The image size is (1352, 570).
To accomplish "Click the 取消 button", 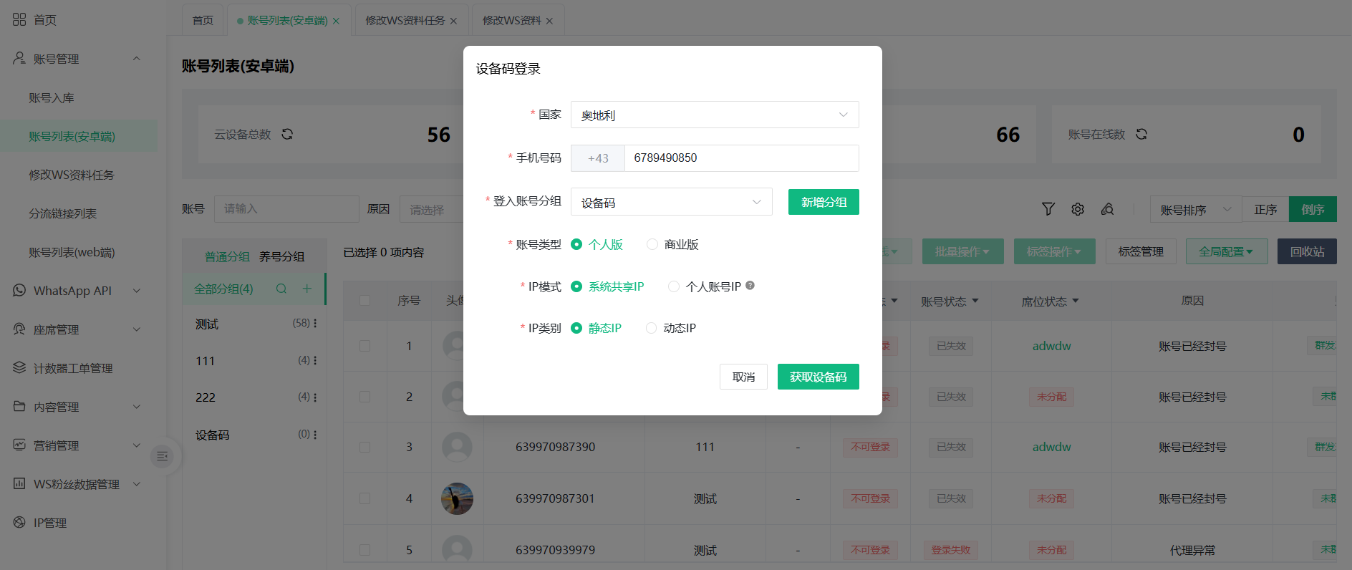I will click(743, 377).
